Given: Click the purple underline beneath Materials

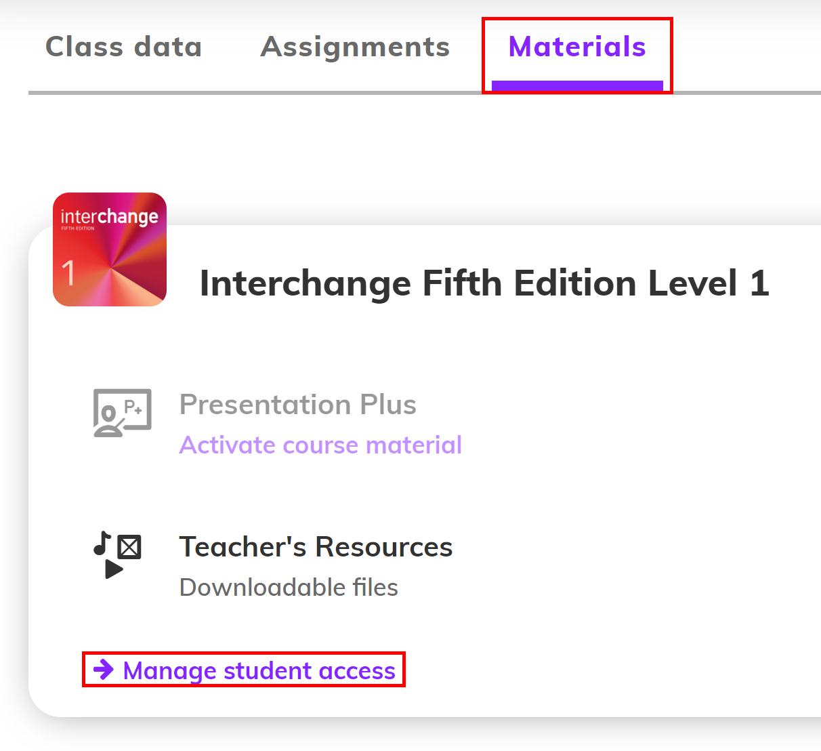Looking at the screenshot, I should pyautogui.click(x=577, y=85).
